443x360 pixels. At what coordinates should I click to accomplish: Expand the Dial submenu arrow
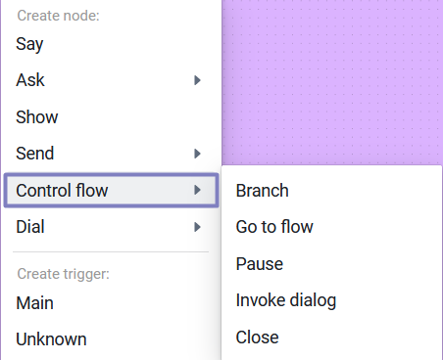(197, 227)
